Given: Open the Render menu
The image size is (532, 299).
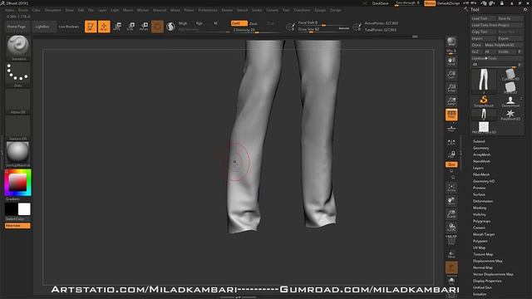Looking at the screenshot, I should pos(227,10).
